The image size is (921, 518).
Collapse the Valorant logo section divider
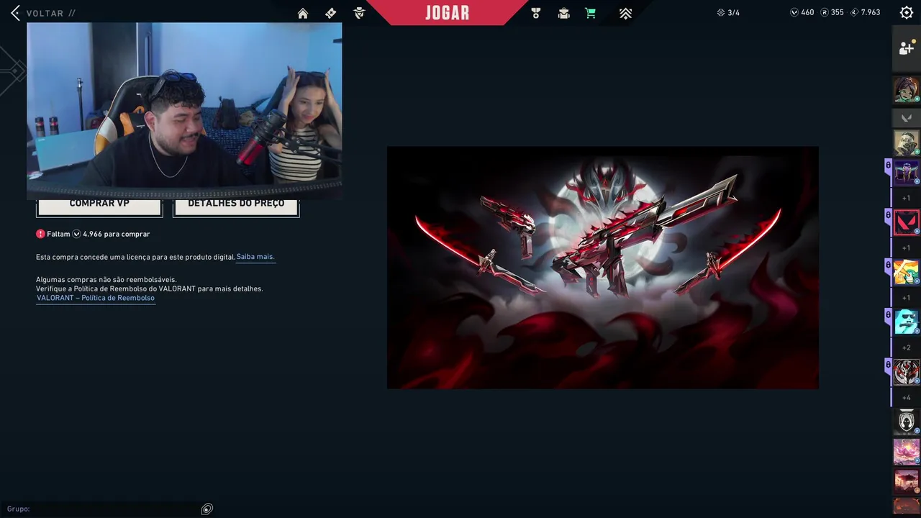coord(906,117)
